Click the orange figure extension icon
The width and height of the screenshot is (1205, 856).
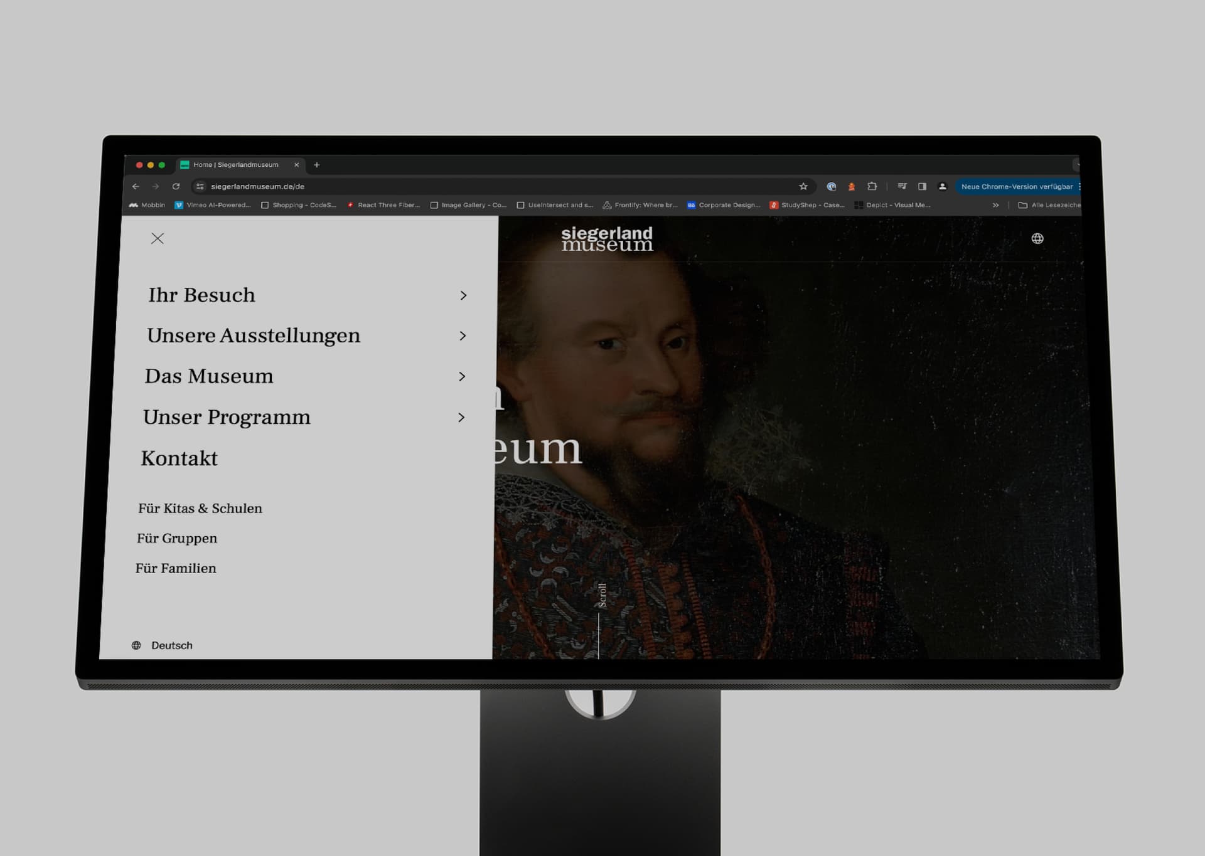(852, 186)
